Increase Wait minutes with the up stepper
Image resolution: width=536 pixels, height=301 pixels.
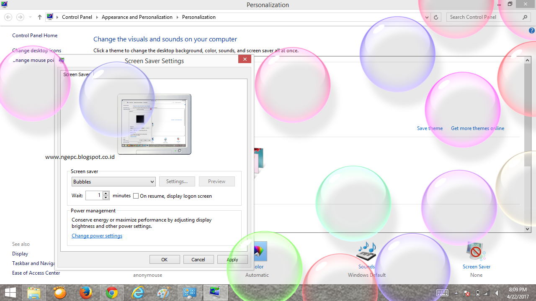[x=106, y=193]
